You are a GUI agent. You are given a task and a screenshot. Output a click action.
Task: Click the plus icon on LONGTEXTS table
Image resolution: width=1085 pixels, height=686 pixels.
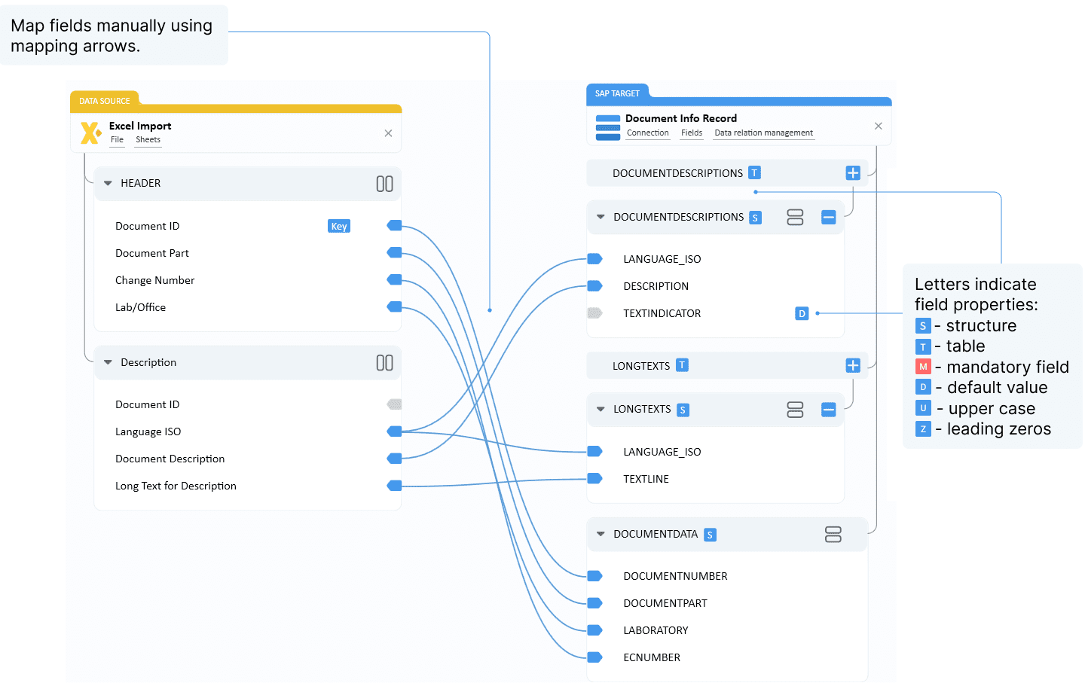pos(852,366)
